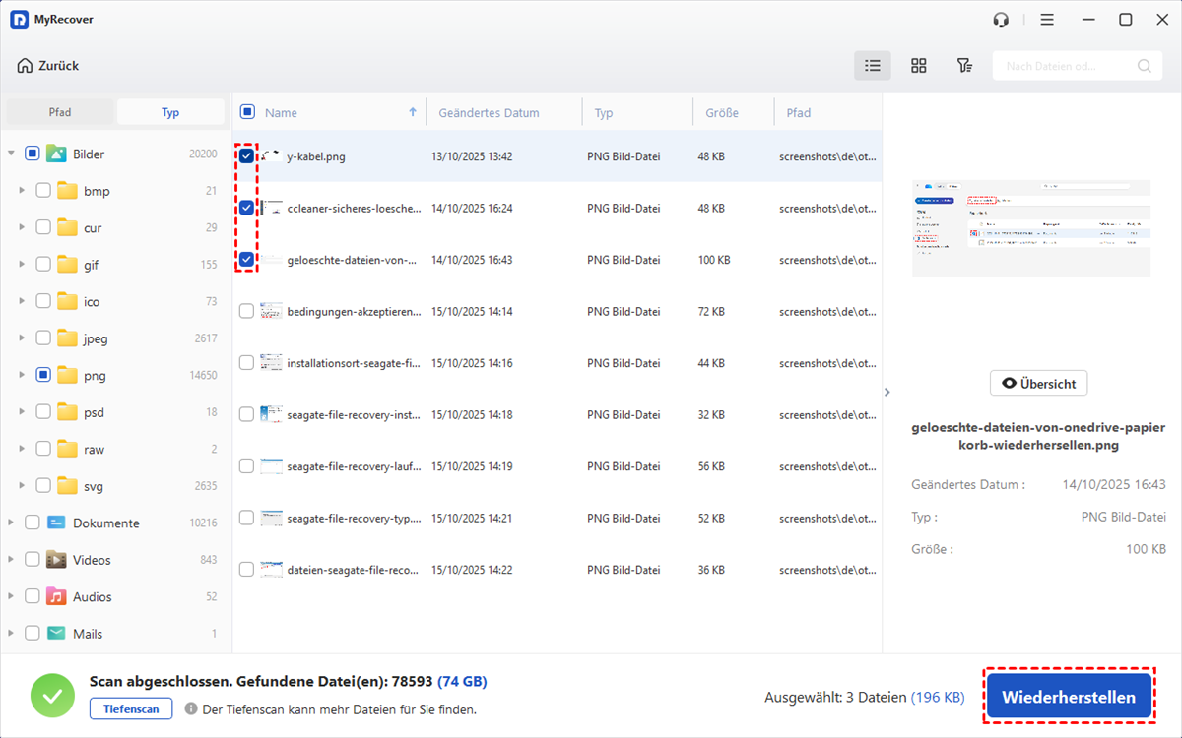Viewport: 1182px width, 738px height.
Task: Click the file search input field
Action: [x=1064, y=66]
